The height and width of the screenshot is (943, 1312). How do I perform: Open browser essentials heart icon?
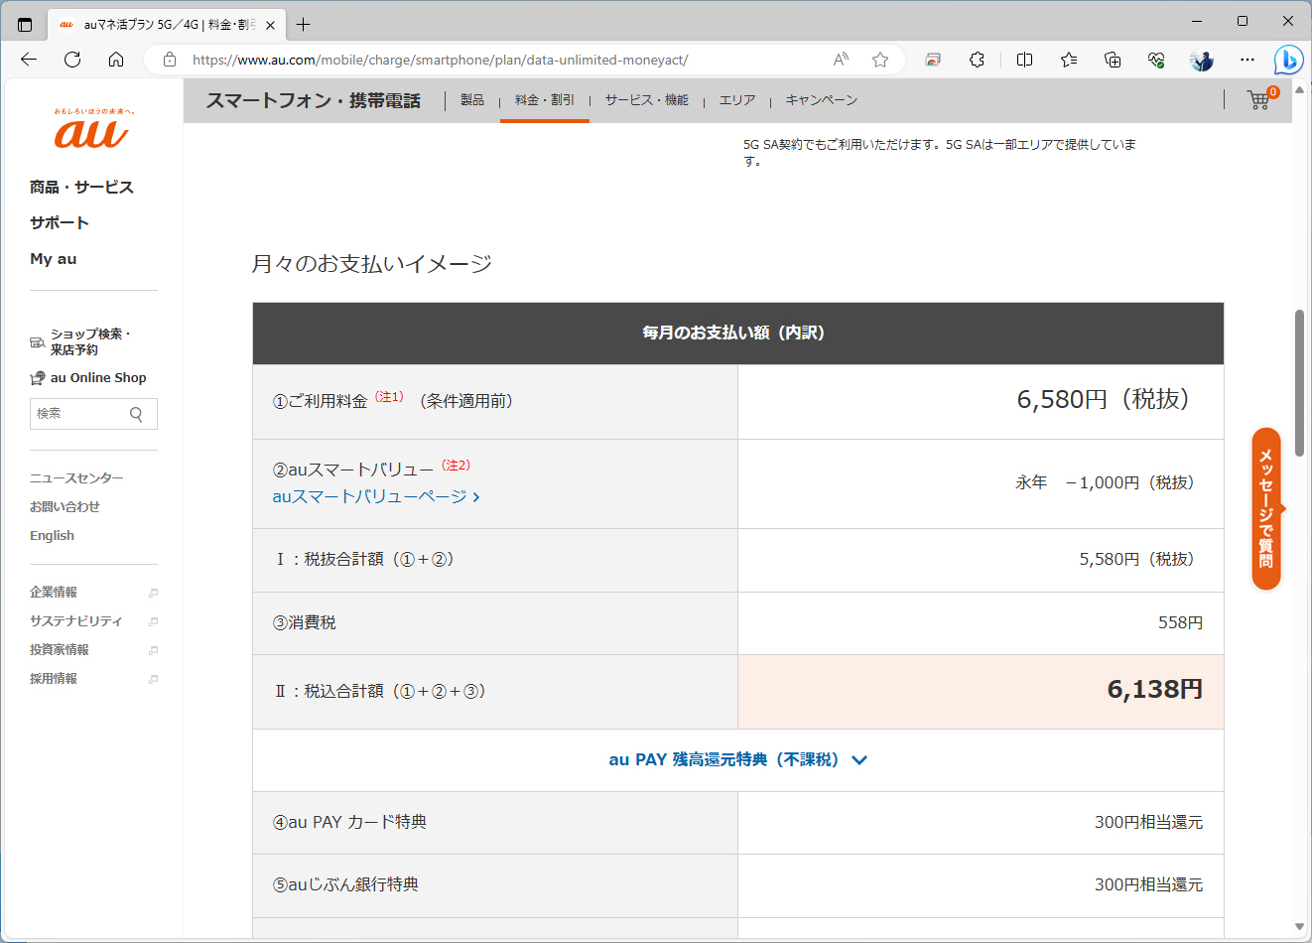(x=1156, y=60)
